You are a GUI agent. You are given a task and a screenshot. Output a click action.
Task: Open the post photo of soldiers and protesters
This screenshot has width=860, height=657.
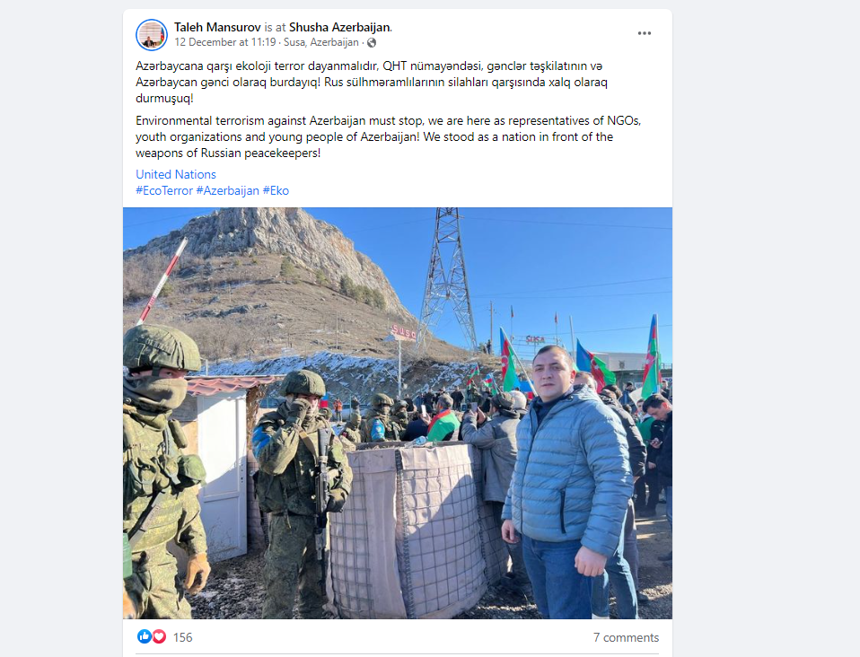(x=398, y=413)
